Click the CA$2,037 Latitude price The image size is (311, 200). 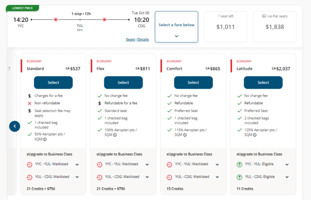point(281,69)
